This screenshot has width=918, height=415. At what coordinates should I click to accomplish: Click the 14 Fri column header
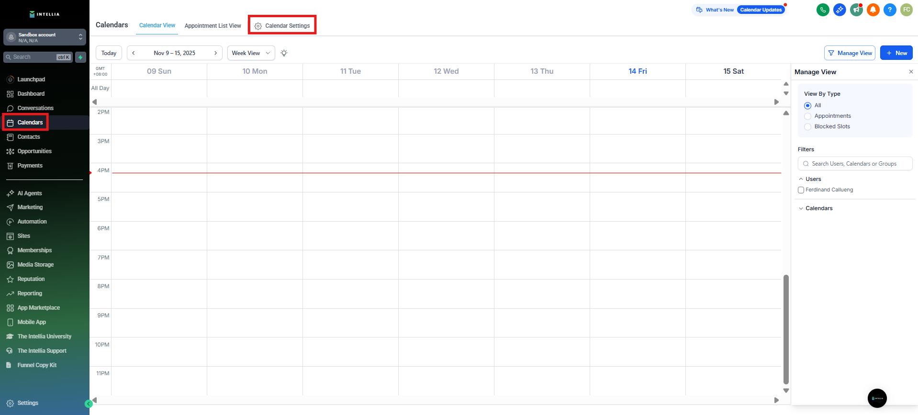point(638,71)
